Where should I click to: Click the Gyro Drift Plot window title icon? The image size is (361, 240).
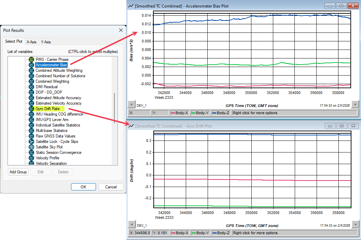pyautogui.click(x=131, y=126)
